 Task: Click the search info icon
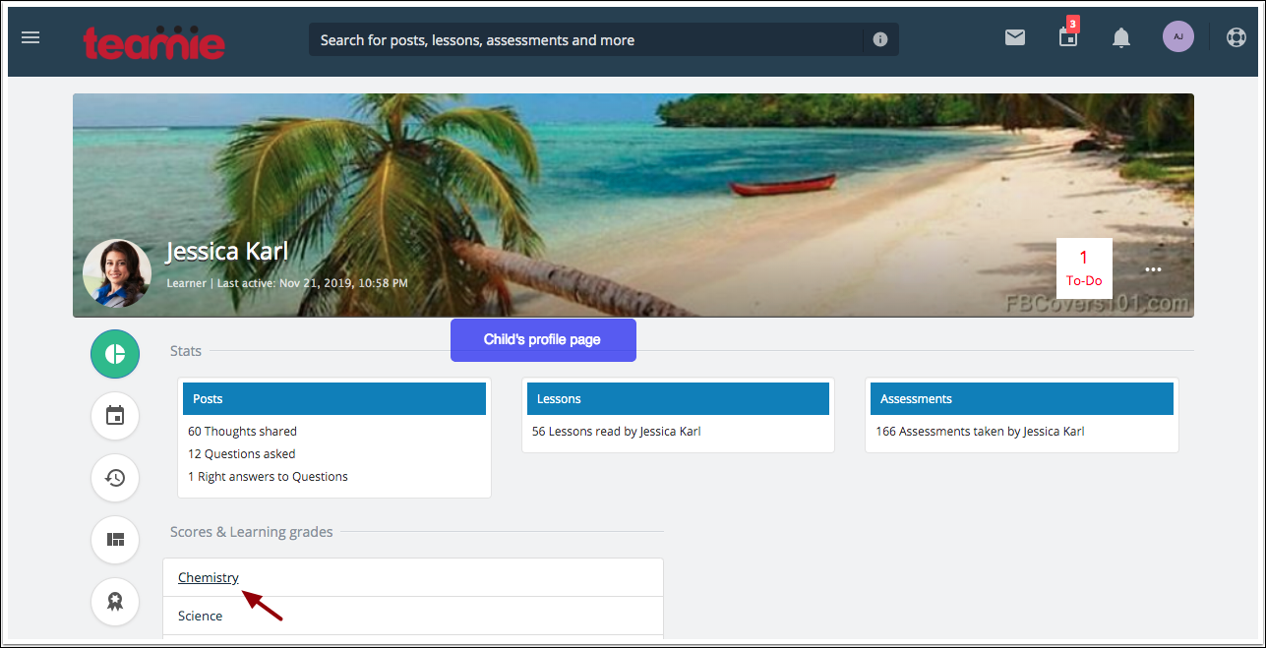point(880,40)
